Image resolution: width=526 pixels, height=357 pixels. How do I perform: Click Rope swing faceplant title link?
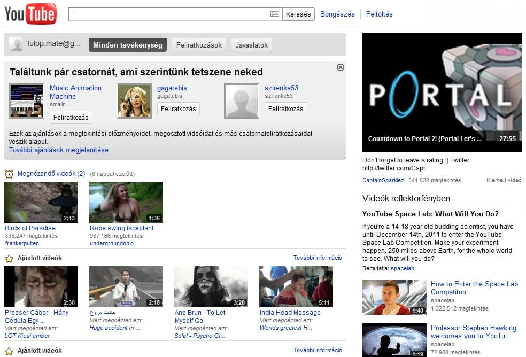coord(121,228)
